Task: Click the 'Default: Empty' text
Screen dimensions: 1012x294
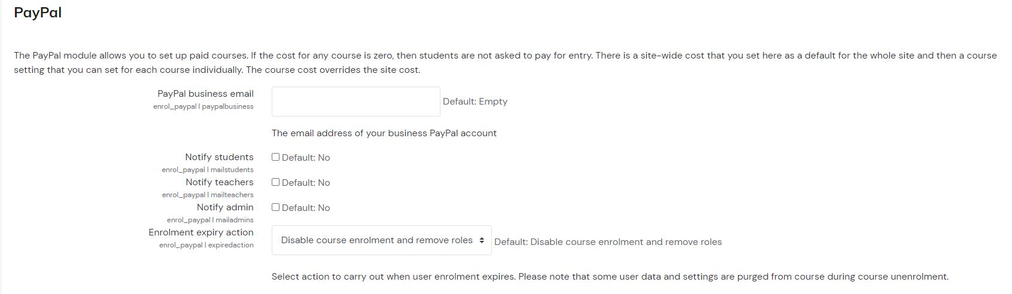Action: point(475,102)
